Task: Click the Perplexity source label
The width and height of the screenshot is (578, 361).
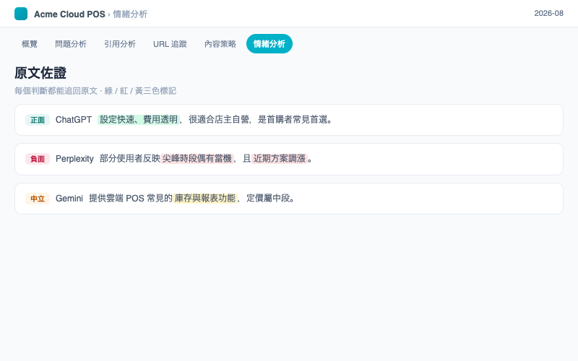Action: coord(75,159)
